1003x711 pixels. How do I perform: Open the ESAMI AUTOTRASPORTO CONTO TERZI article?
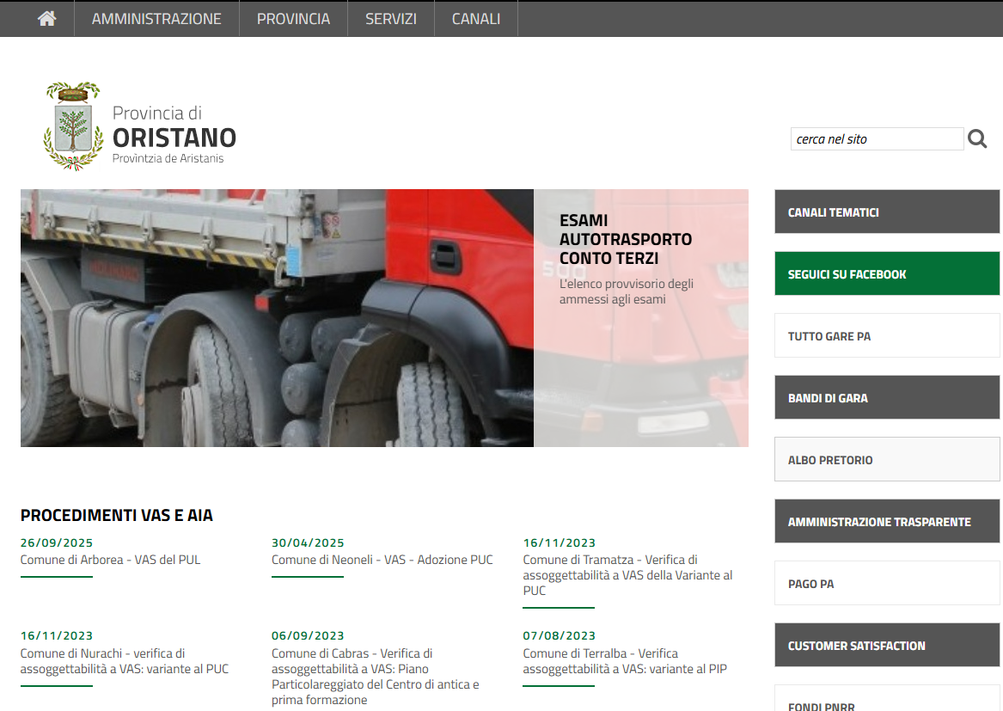click(626, 239)
